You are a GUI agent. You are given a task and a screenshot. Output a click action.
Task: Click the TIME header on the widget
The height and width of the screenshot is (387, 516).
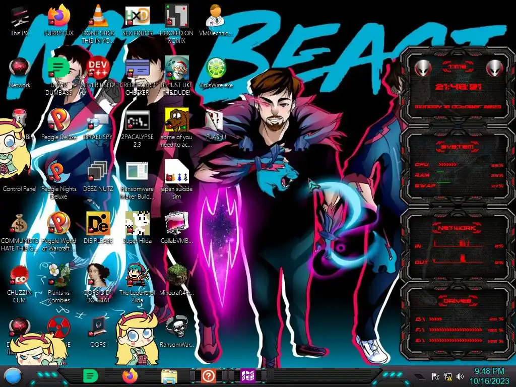pyautogui.click(x=458, y=67)
